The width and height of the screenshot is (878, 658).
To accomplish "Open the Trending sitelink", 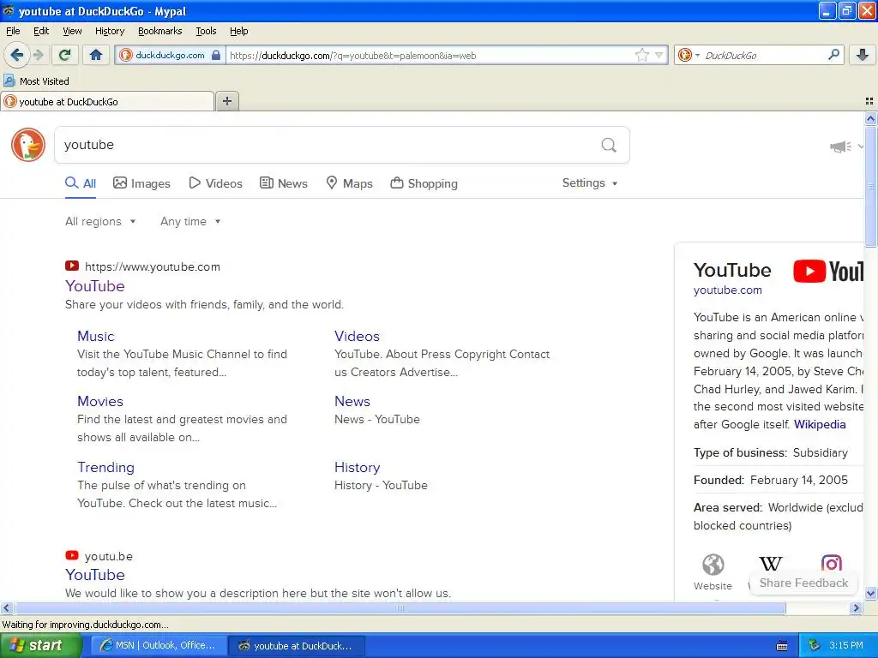I will (105, 467).
